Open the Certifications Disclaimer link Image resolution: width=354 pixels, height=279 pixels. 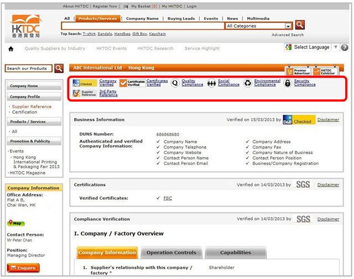[x=328, y=185]
